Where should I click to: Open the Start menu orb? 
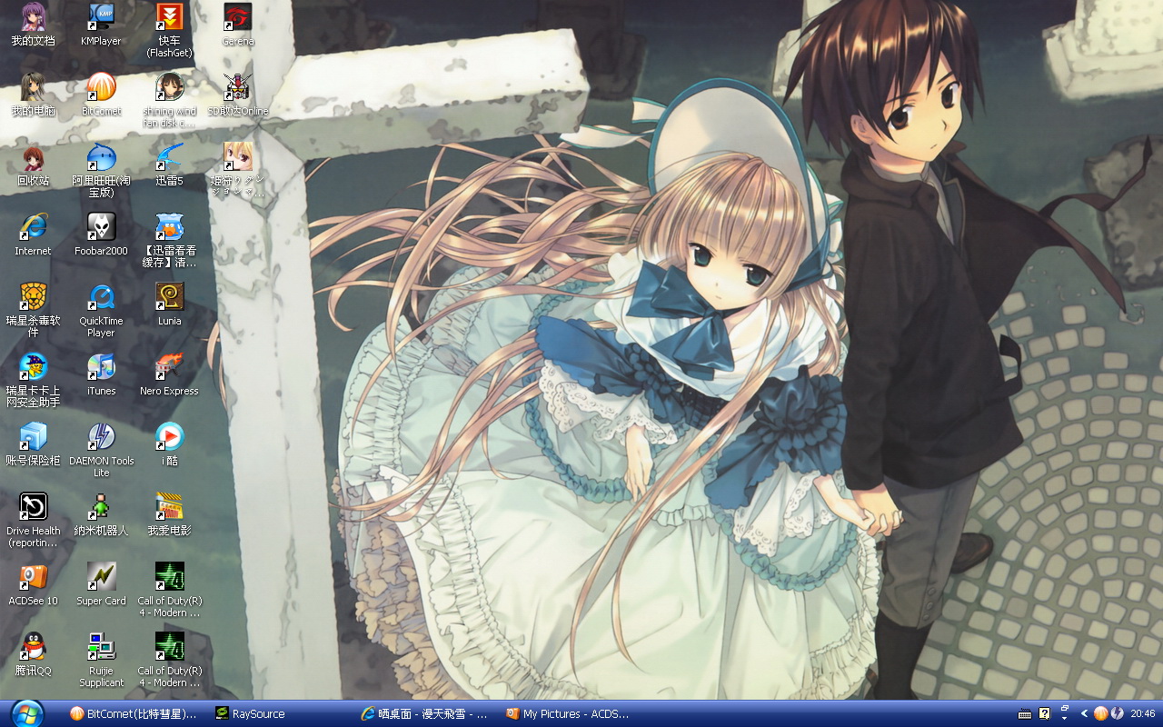pyautogui.click(x=27, y=713)
